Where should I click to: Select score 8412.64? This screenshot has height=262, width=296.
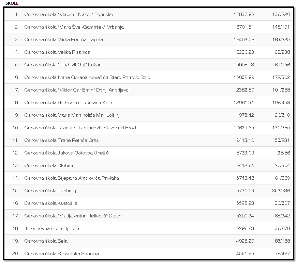pos(245,166)
